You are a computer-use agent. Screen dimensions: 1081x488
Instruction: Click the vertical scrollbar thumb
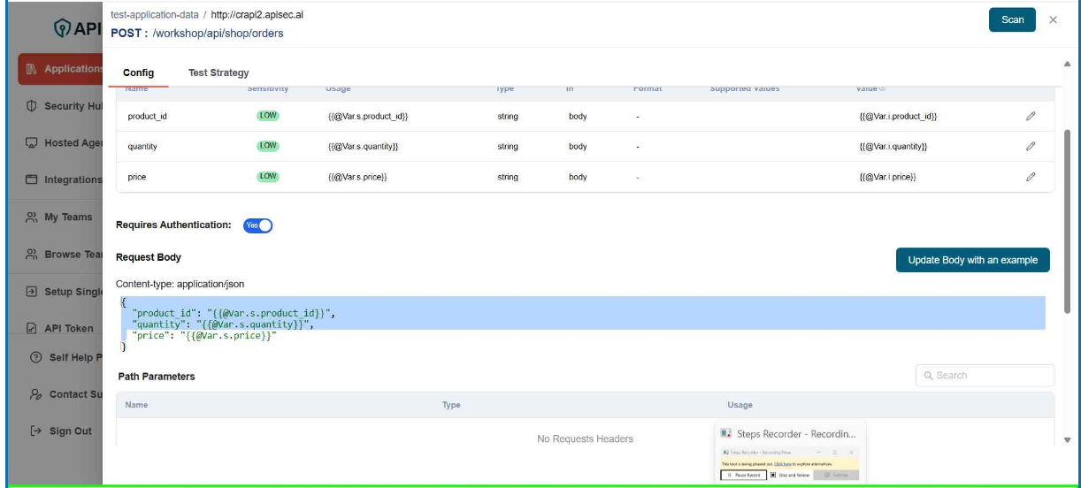1067,221
